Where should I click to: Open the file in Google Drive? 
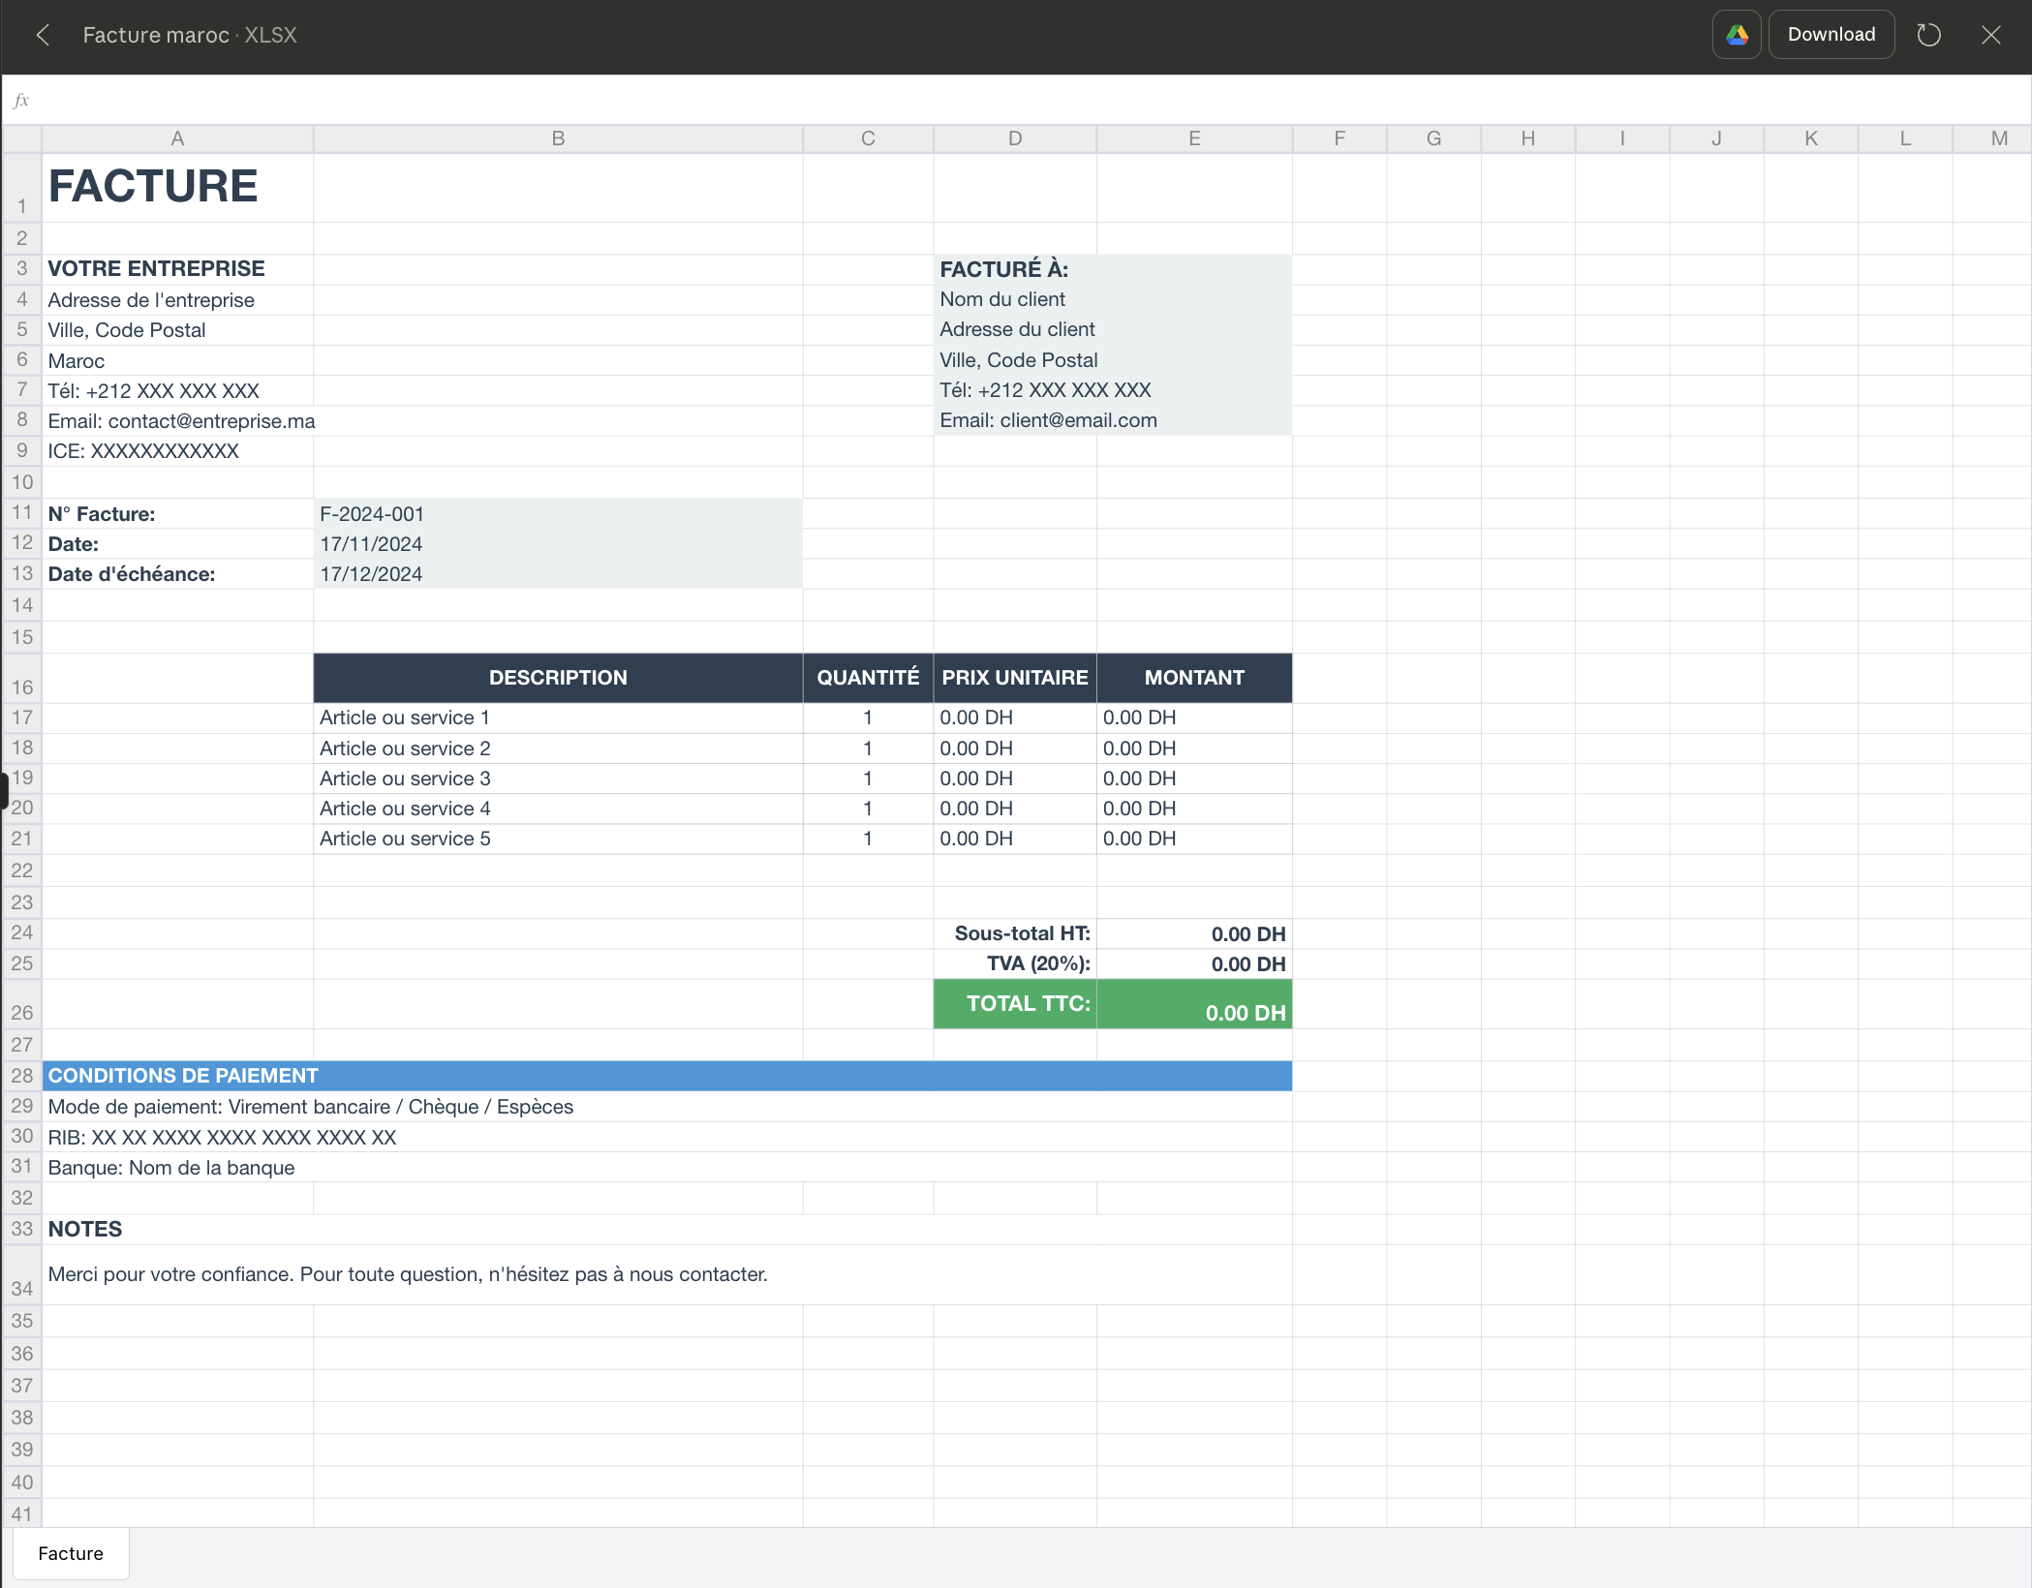click(x=1736, y=34)
